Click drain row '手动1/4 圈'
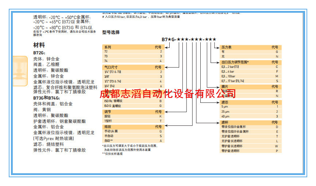316x186 pixels. (133, 131)
